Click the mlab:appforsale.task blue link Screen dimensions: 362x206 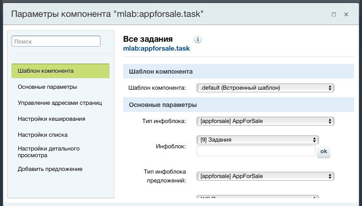pos(157,48)
